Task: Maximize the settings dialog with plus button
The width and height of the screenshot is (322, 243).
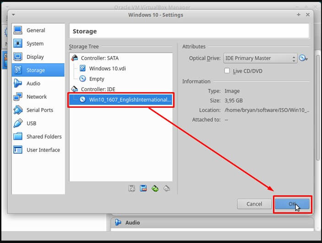Action: click(x=299, y=15)
